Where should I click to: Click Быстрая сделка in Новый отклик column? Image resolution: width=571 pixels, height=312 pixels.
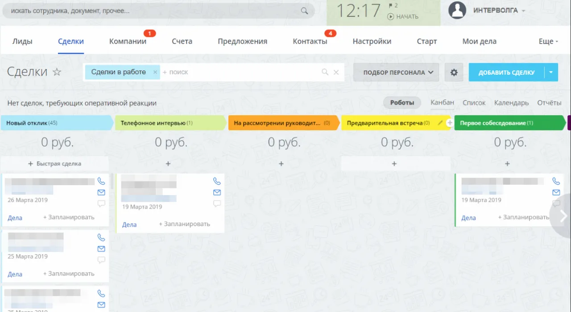(54, 164)
